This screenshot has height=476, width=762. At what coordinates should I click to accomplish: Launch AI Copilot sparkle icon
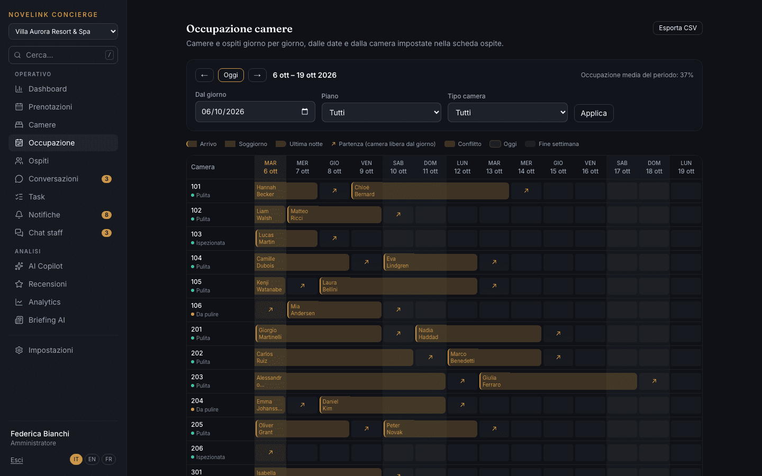tap(19, 266)
